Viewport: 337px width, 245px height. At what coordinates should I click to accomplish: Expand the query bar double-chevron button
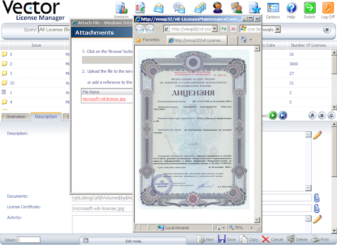[x=327, y=29]
